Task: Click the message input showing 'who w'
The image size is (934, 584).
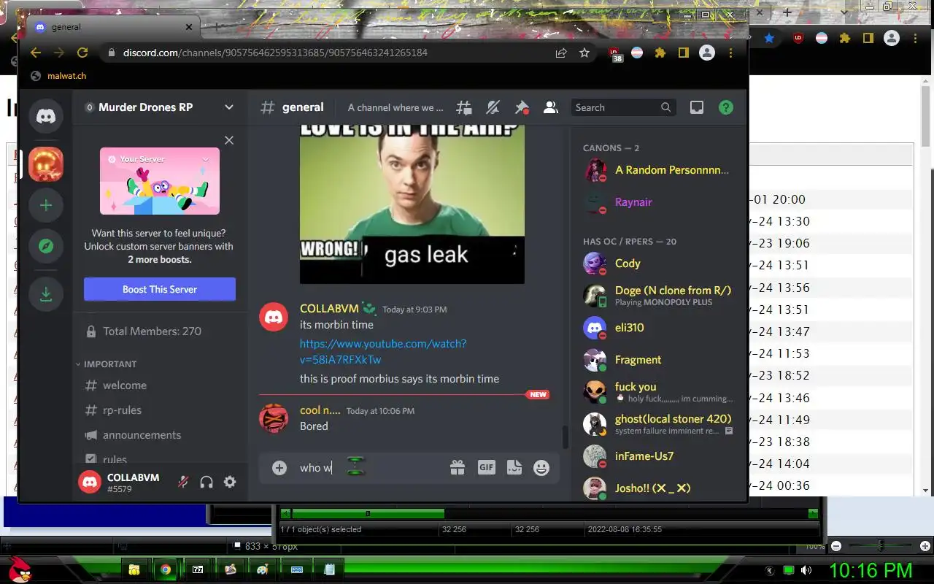Action: point(368,468)
